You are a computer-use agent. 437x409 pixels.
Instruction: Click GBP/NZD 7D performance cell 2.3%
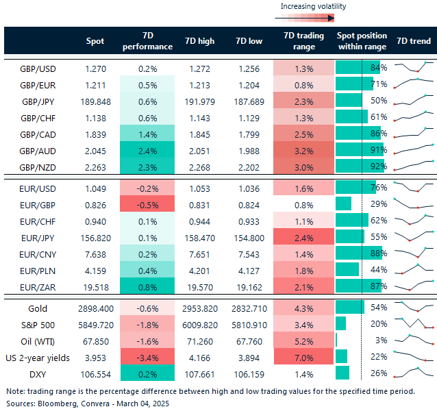tap(147, 166)
